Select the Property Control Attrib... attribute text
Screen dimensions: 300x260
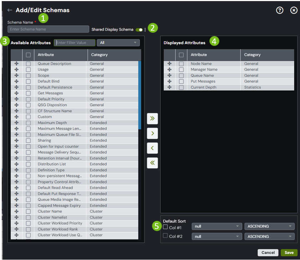59,182
